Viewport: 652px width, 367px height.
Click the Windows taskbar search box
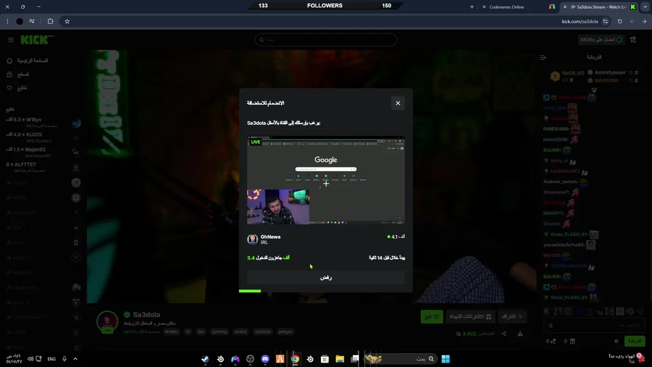click(x=400, y=359)
